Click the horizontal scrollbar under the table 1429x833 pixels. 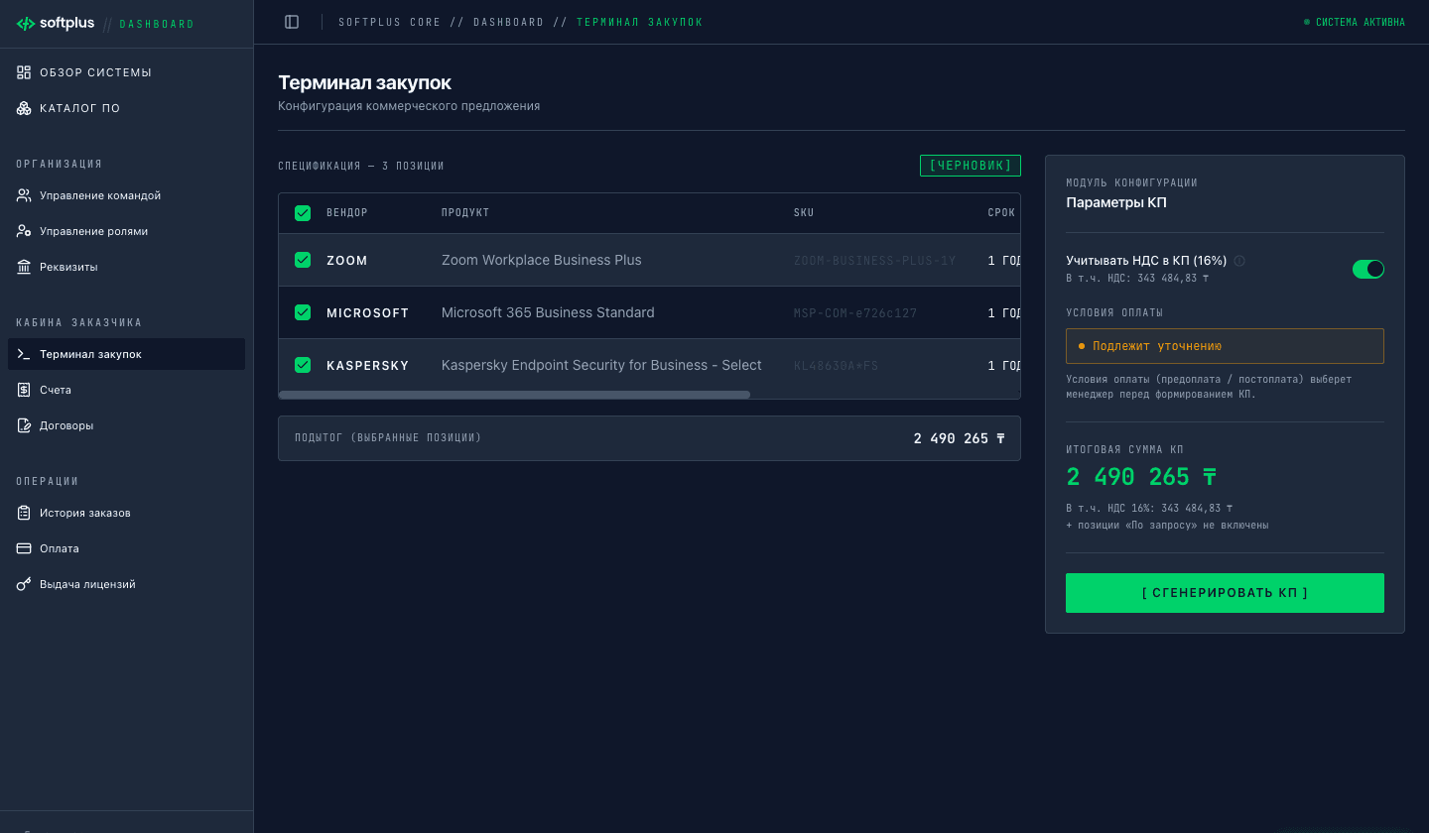(x=514, y=395)
